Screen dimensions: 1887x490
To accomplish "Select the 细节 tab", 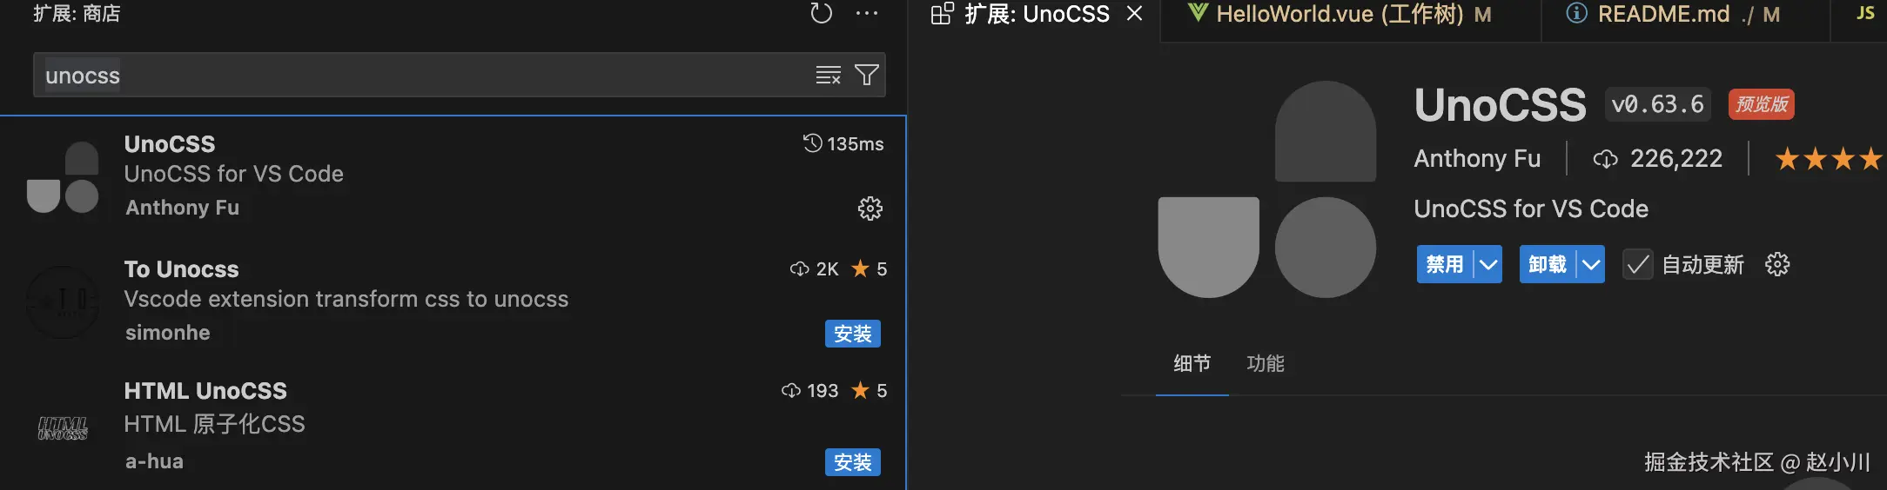I will tap(1192, 363).
